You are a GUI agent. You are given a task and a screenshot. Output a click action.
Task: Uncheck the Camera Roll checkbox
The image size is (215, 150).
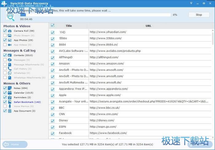pos(5,31)
